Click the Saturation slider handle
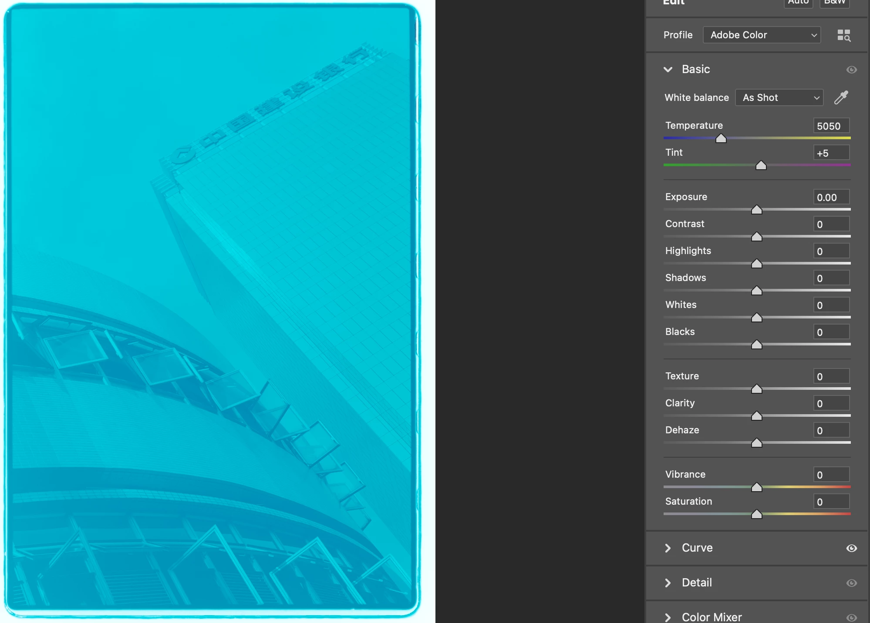The width and height of the screenshot is (870, 623). coord(757,515)
